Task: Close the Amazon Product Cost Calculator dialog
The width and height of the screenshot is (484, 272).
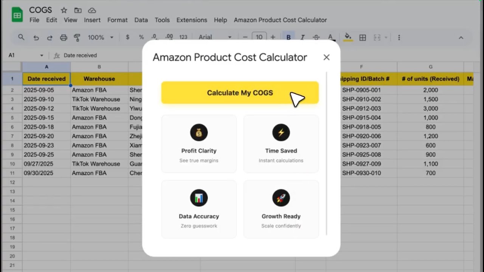Action: (326, 57)
